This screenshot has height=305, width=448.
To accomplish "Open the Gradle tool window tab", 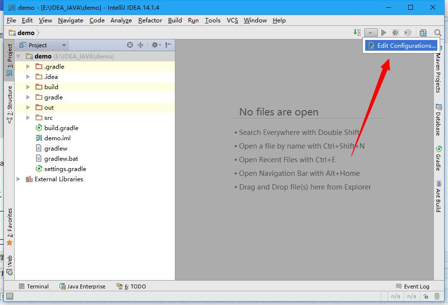I will coord(438,158).
